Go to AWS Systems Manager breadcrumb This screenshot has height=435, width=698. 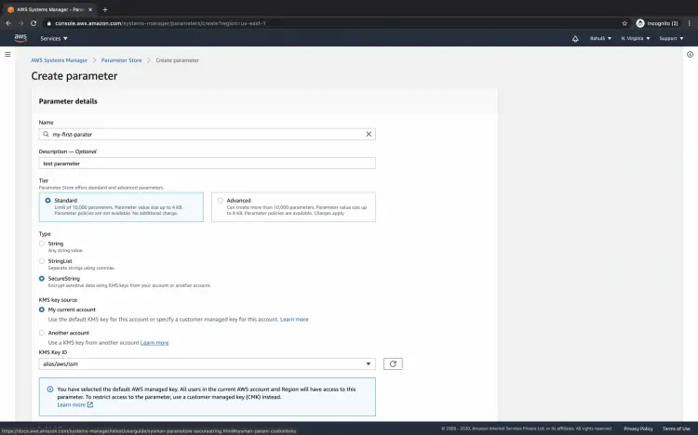click(x=60, y=60)
